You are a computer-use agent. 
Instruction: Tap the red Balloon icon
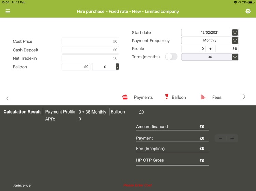click(167, 97)
